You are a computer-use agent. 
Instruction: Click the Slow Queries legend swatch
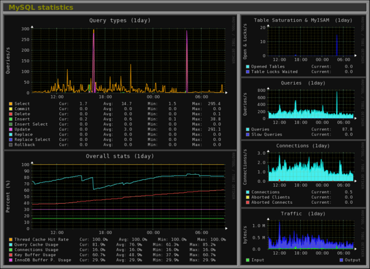pos(247,134)
